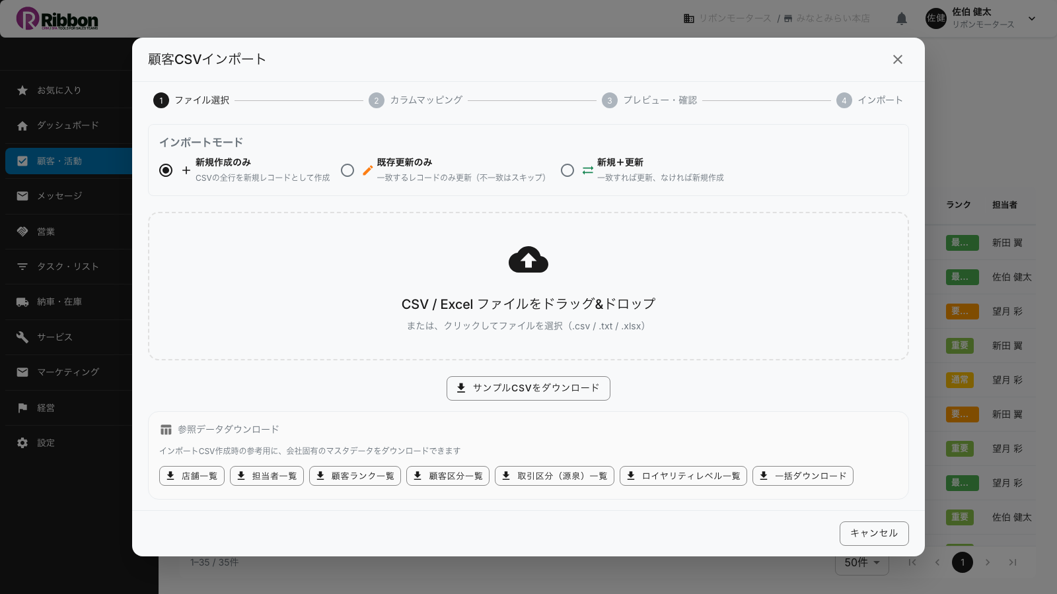Download the 顧客ランク一覧 reference data
Viewport: 1057px width, 594px height.
[355, 476]
